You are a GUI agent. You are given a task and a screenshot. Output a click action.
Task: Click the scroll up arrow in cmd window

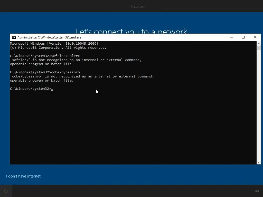click(259, 44)
